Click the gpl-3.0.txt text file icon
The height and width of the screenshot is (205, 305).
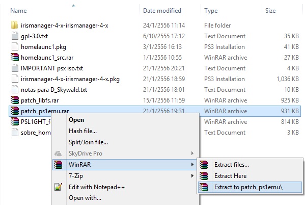15,36
